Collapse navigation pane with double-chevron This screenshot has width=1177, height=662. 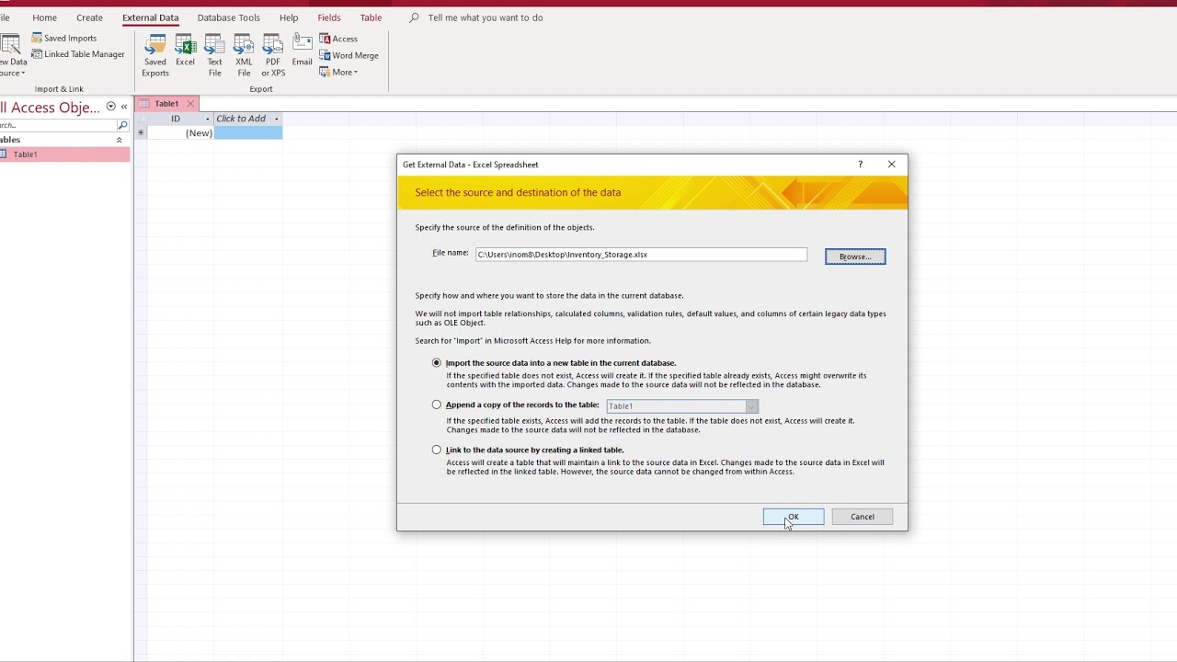pyautogui.click(x=124, y=107)
